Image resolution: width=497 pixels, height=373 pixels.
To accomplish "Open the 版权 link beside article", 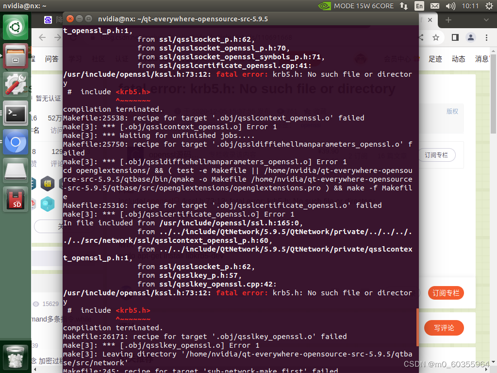I will click(452, 111).
